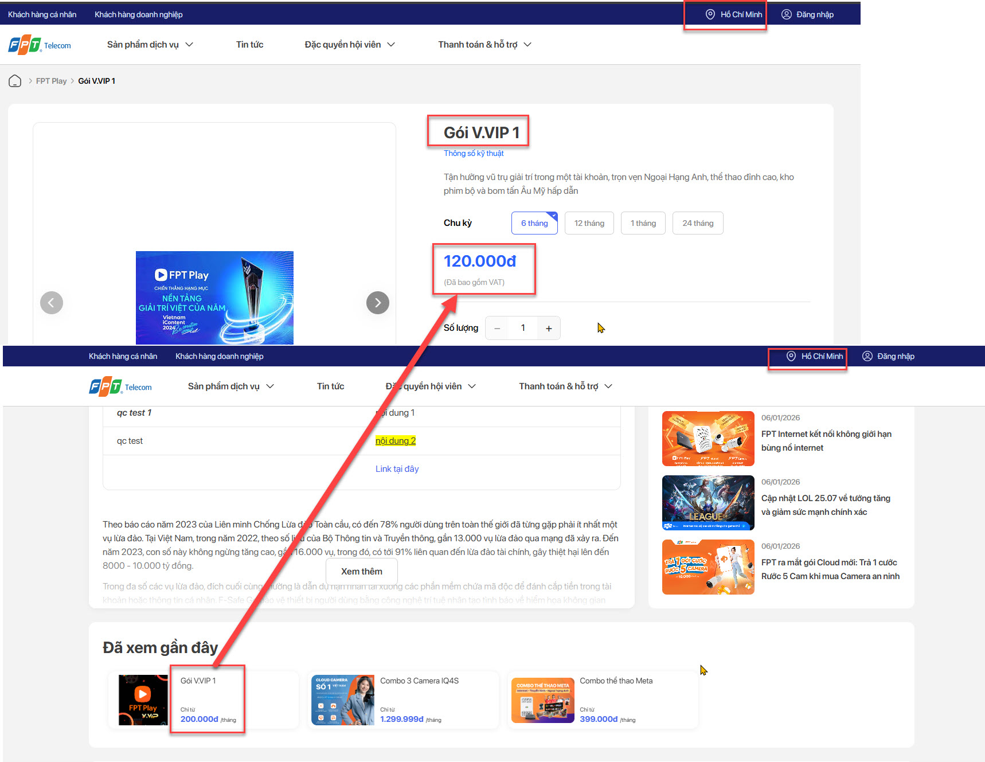This screenshot has height=762, width=985.
Task: Open the League of Legends news thumbnail
Action: click(708, 503)
